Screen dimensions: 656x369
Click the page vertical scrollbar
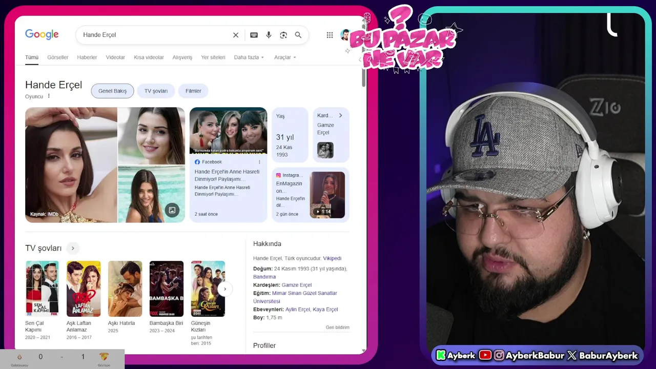tap(364, 77)
